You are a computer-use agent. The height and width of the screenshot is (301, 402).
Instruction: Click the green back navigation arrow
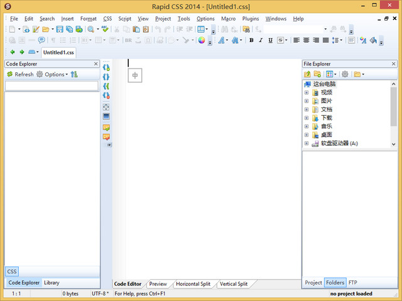(x=13, y=52)
